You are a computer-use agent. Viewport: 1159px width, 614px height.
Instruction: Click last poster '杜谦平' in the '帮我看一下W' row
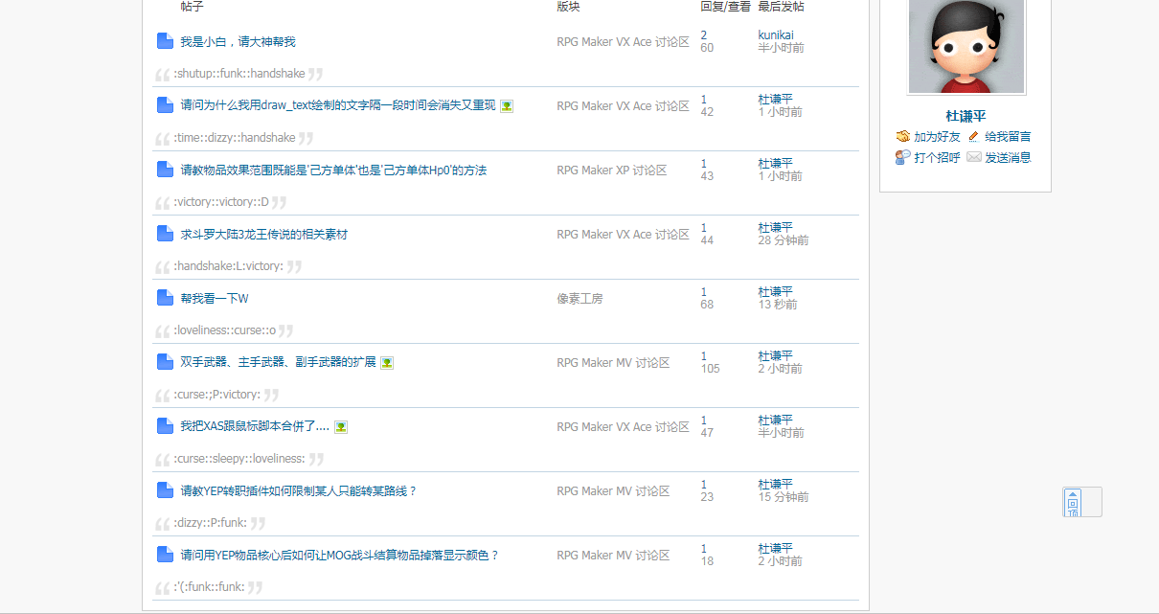(775, 291)
